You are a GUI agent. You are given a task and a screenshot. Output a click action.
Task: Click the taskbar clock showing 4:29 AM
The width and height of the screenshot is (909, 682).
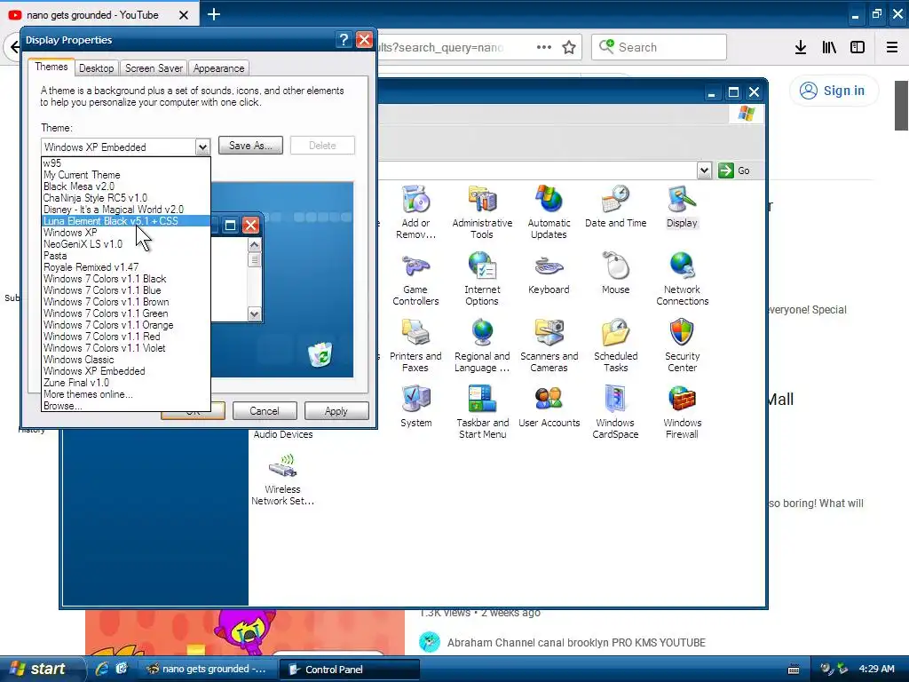(x=876, y=669)
